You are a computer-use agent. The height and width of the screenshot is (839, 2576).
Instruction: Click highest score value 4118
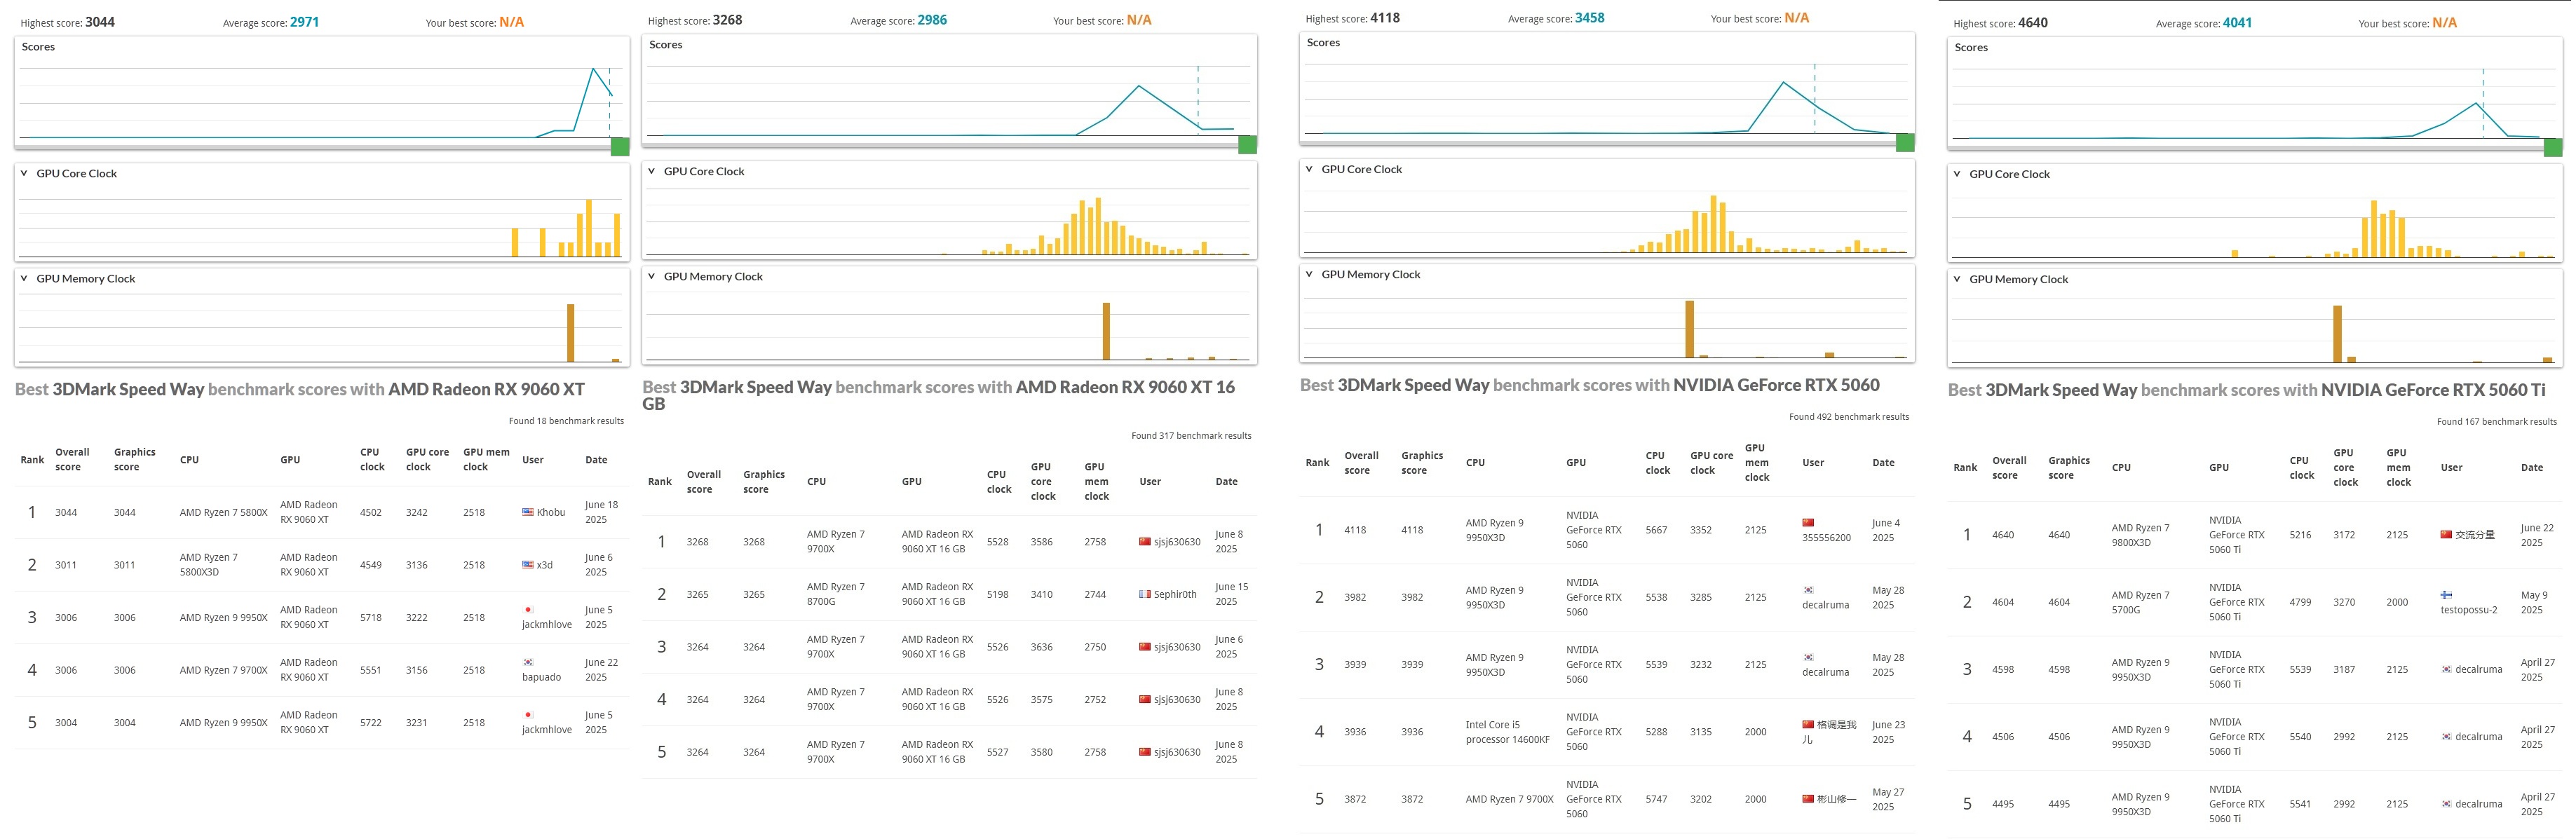click(1385, 18)
